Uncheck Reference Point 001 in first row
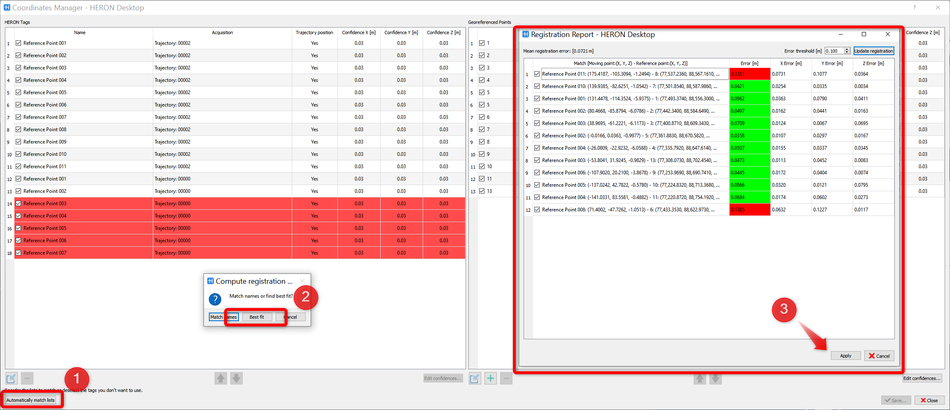 pos(19,43)
